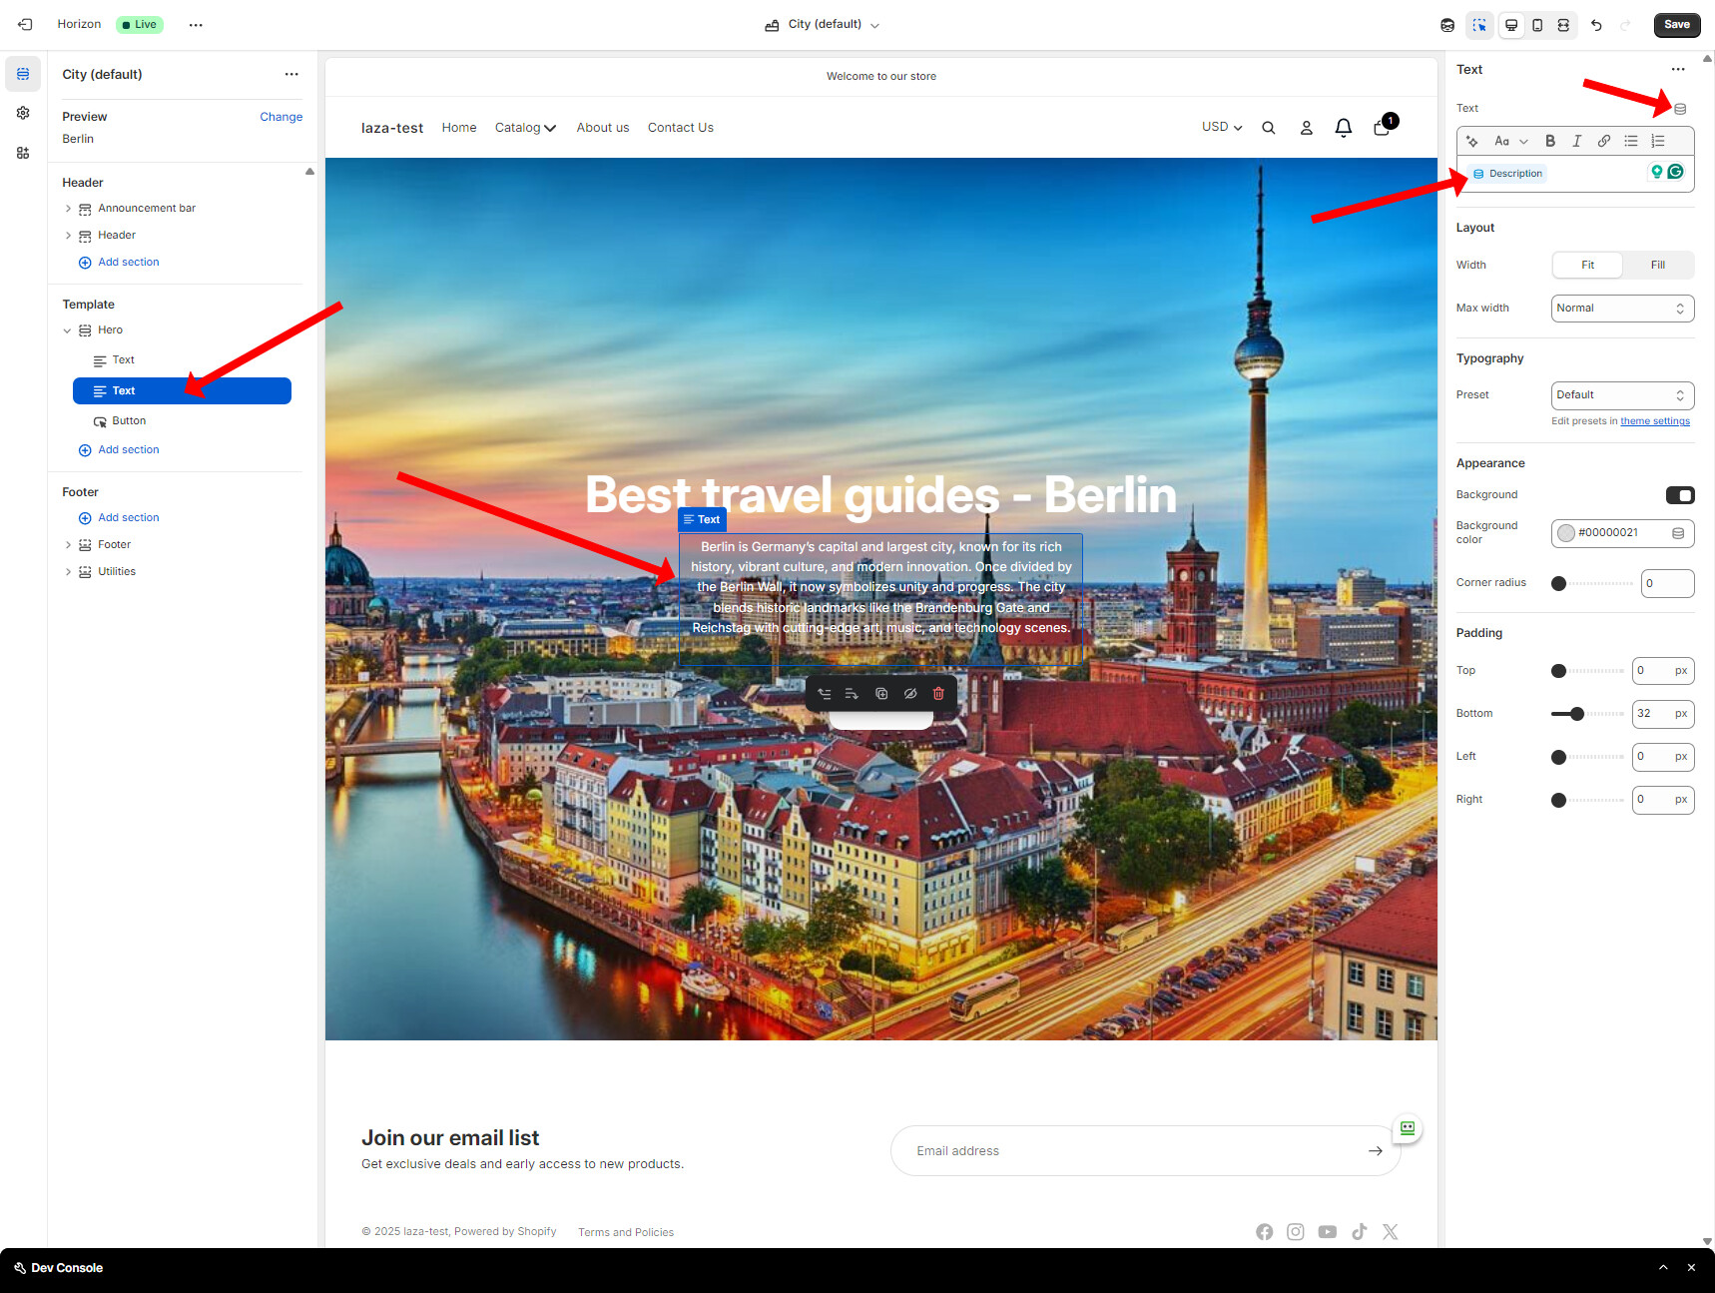Click the Description dynamic source chip
Image resolution: width=1715 pixels, height=1293 pixels.
pos(1507,174)
